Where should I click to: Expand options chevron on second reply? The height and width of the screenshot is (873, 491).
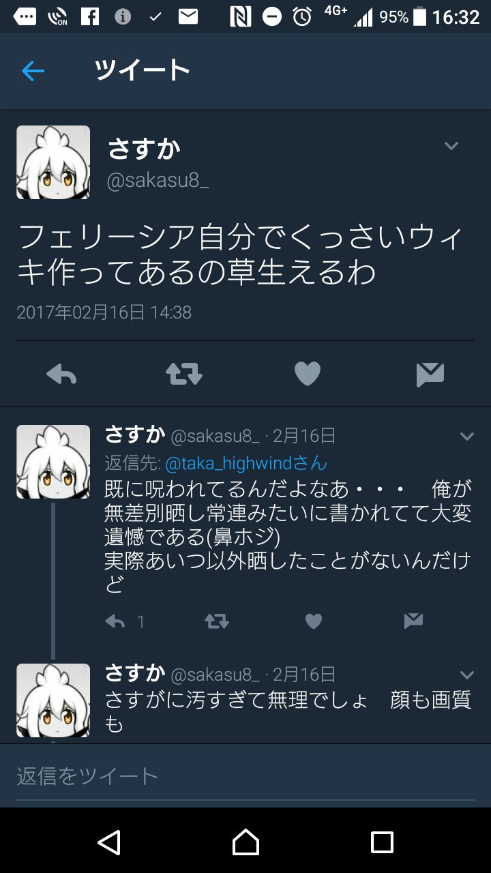[466, 675]
